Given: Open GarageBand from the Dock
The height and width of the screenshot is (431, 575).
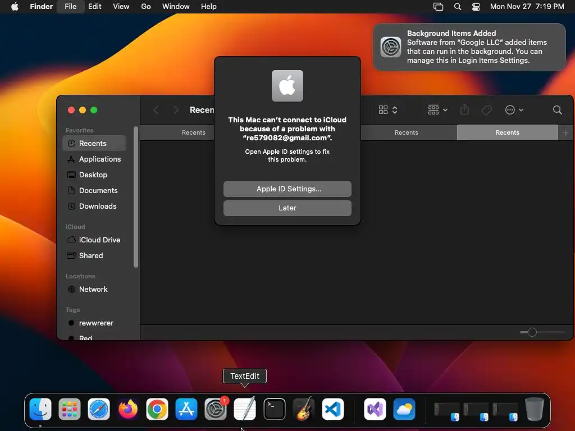Looking at the screenshot, I should click(304, 409).
